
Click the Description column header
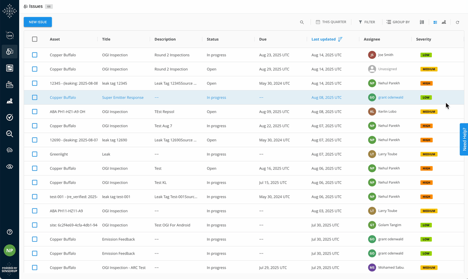click(x=165, y=39)
